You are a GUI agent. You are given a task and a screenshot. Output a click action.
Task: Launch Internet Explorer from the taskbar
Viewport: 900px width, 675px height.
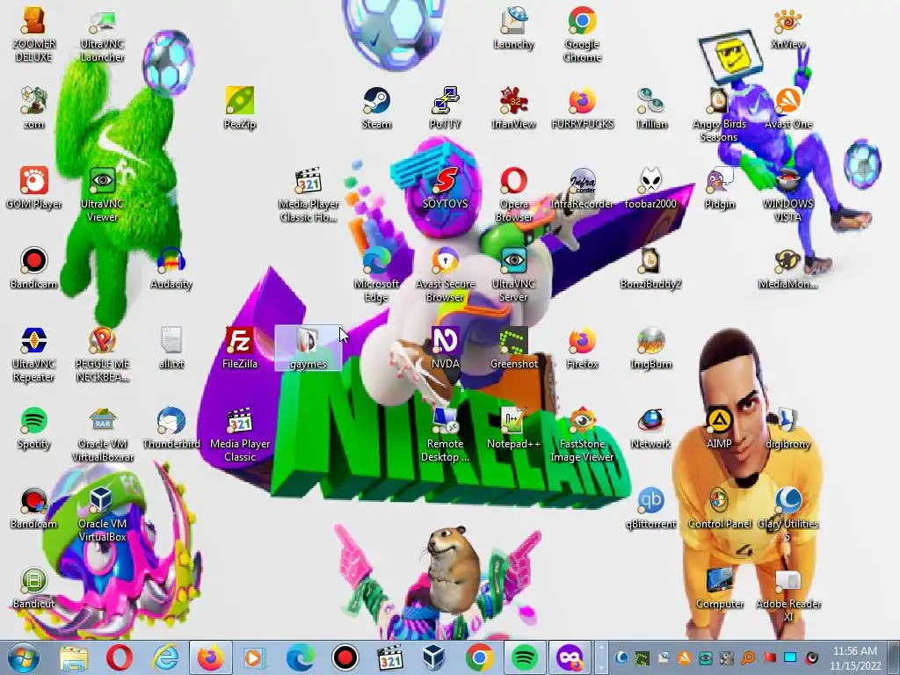coord(165,657)
